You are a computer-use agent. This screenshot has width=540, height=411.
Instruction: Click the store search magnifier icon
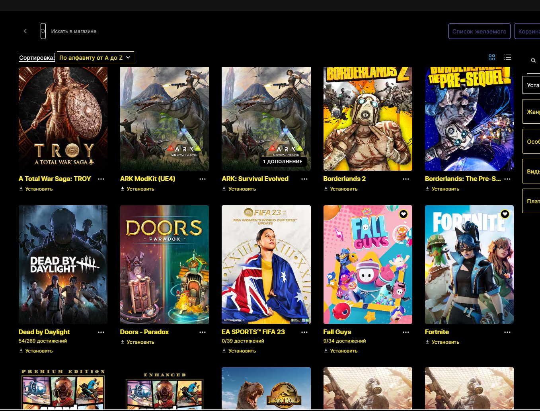43,31
